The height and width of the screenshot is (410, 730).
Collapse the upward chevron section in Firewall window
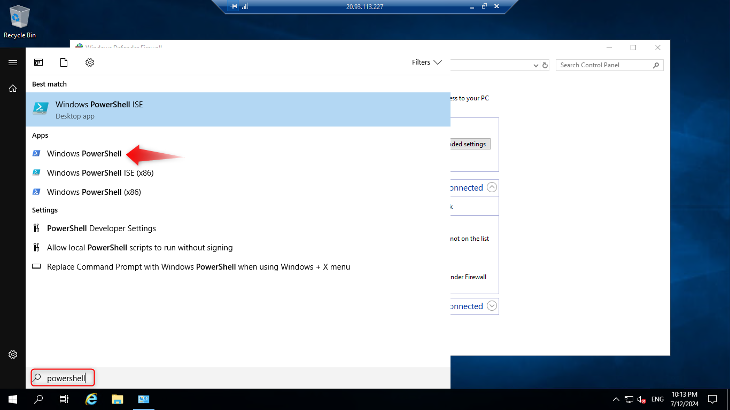(x=492, y=187)
